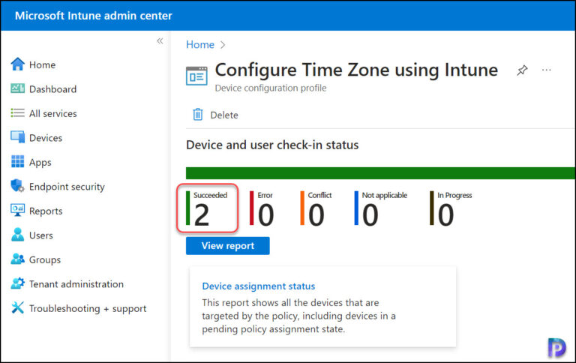Click the Home breadcrumb link

pyautogui.click(x=199, y=44)
